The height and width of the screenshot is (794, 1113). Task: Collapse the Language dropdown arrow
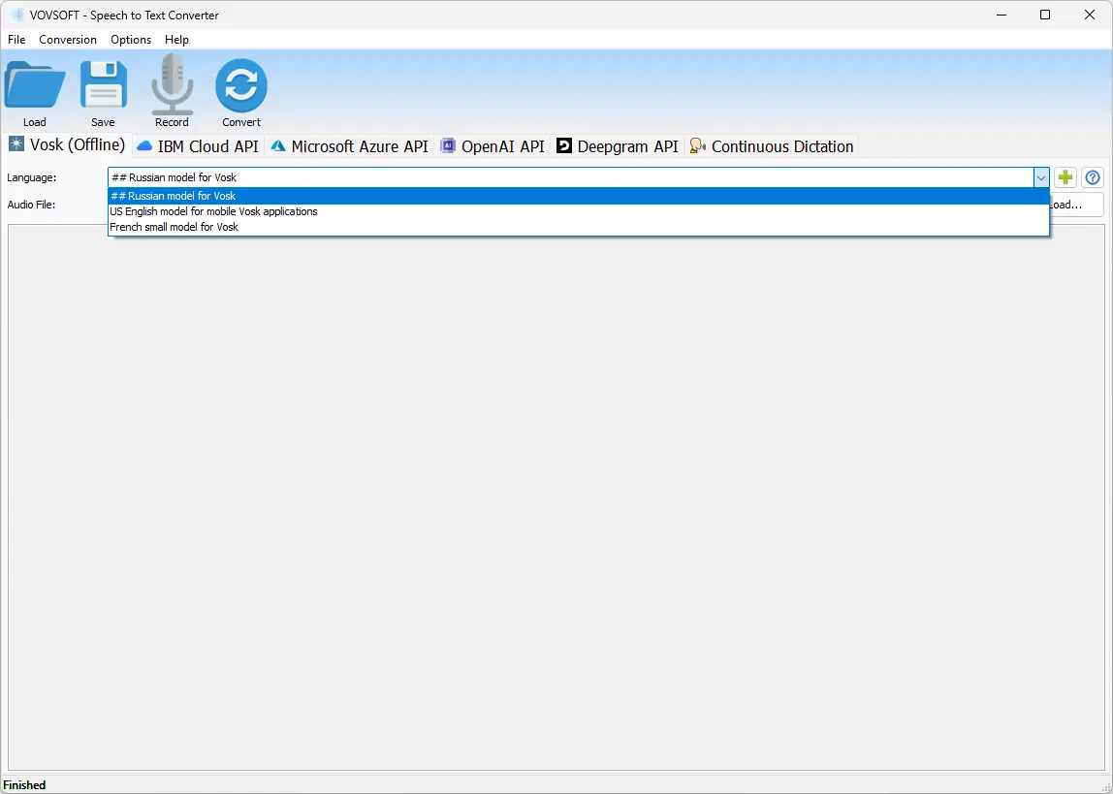[x=1041, y=177]
